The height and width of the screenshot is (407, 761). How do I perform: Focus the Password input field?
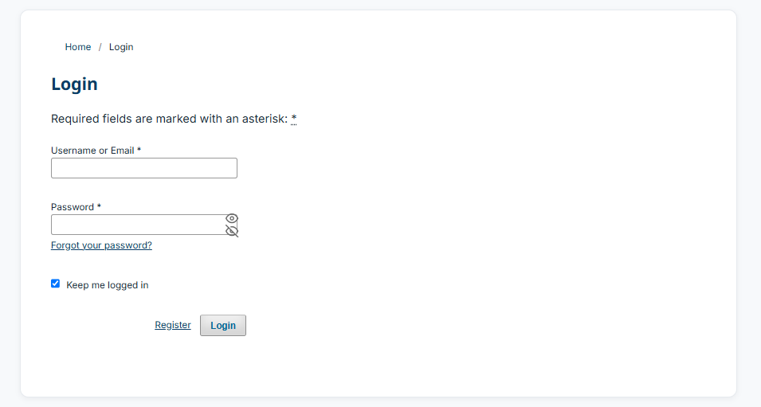139,225
